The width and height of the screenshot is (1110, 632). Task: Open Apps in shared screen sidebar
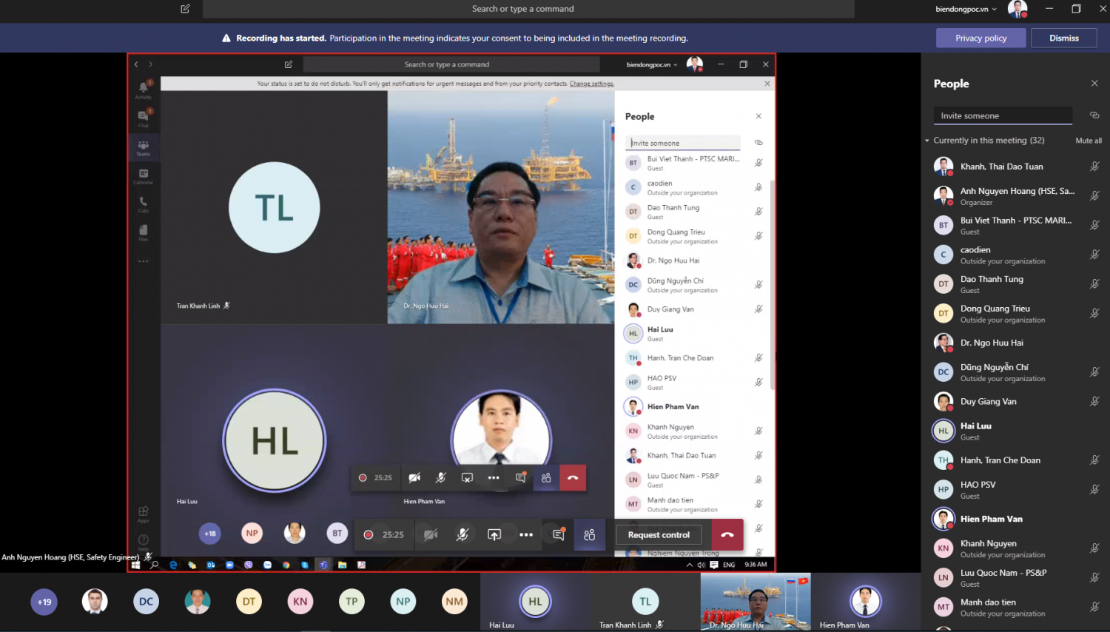click(144, 514)
